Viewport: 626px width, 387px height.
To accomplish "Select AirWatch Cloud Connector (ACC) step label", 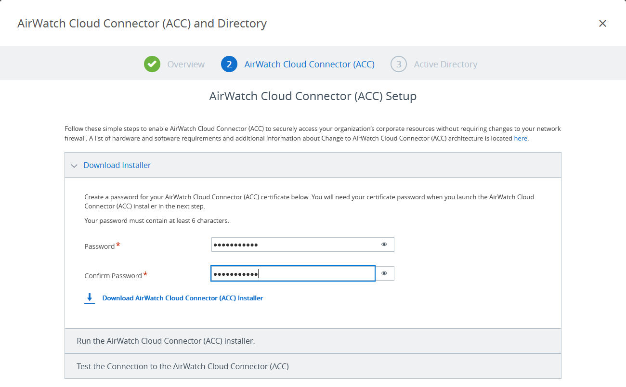I will pos(309,64).
